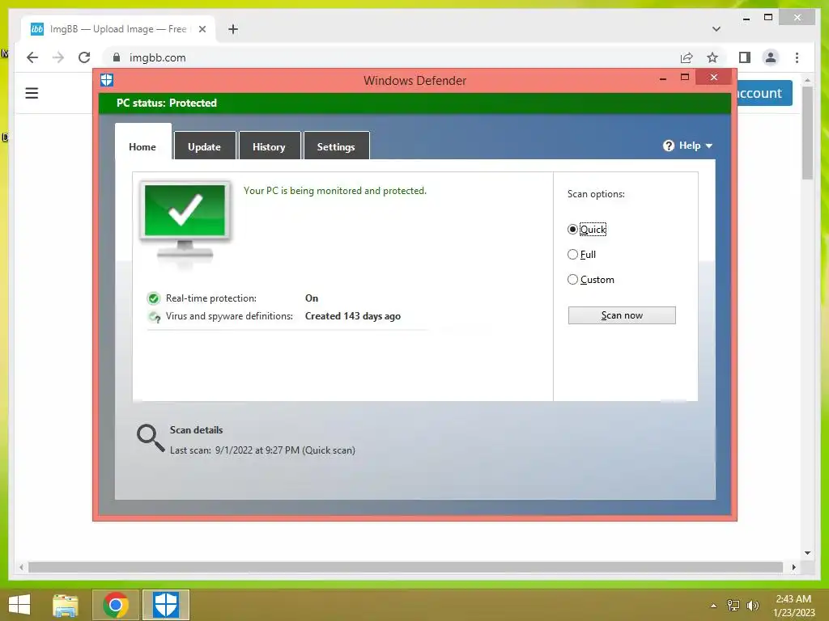Screen dimensions: 829x621
Task: Click the 'Last scan: 9/1/2022' text
Action: pyautogui.click(x=262, y=450)
